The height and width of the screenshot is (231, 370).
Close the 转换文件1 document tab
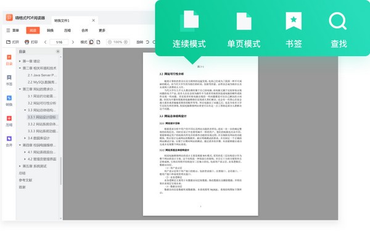94,20
